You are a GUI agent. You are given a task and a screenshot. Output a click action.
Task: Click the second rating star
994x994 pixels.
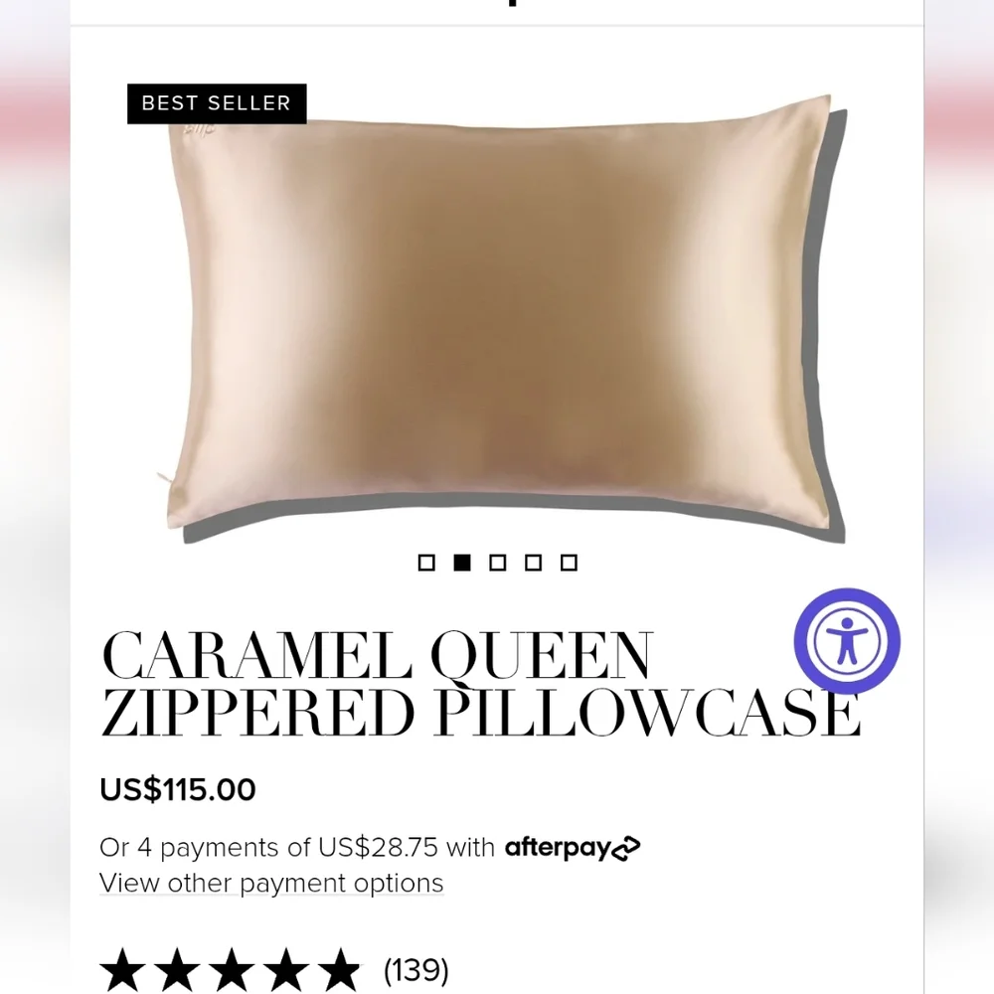coord(177,970)
